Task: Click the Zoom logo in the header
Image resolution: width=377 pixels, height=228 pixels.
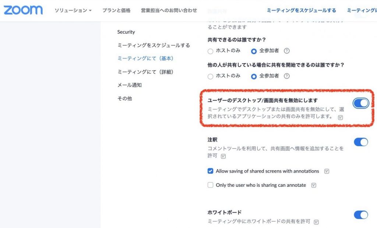Action: pos(23,10)
